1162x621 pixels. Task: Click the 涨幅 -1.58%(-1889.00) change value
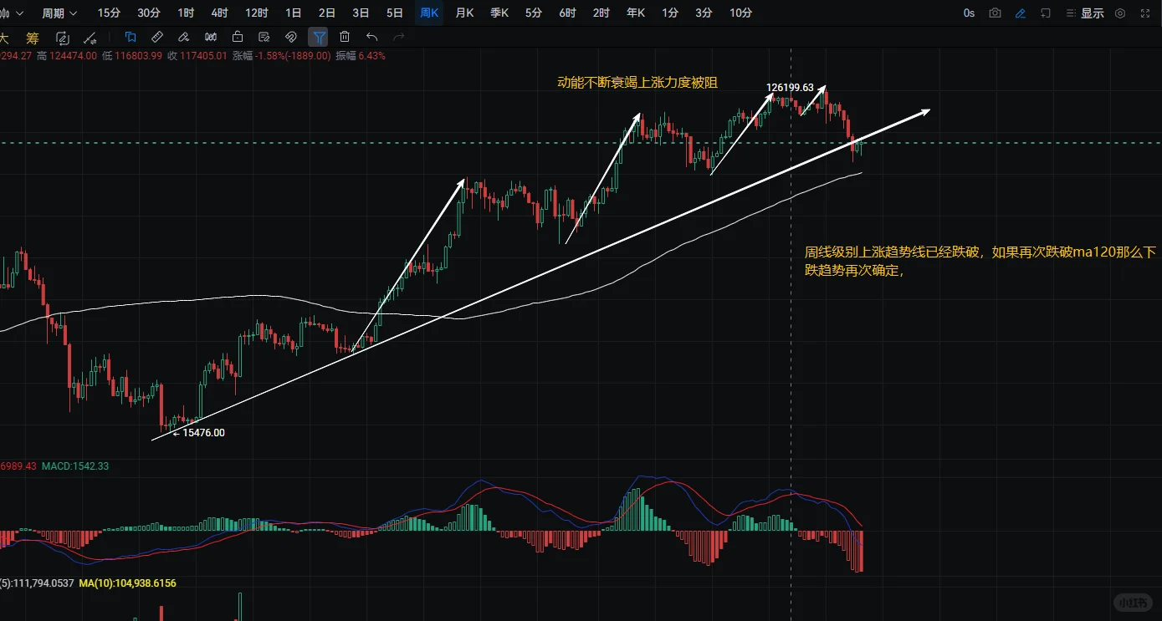(x=282, y=56)
